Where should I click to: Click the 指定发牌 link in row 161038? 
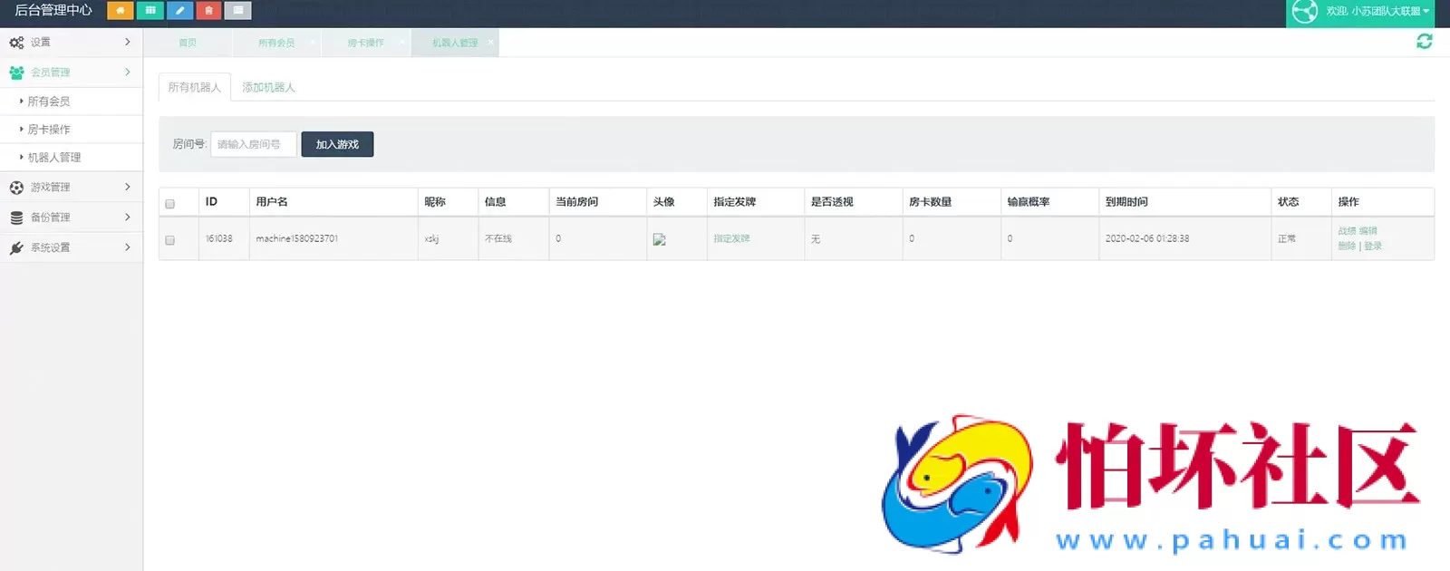point(731,238)
